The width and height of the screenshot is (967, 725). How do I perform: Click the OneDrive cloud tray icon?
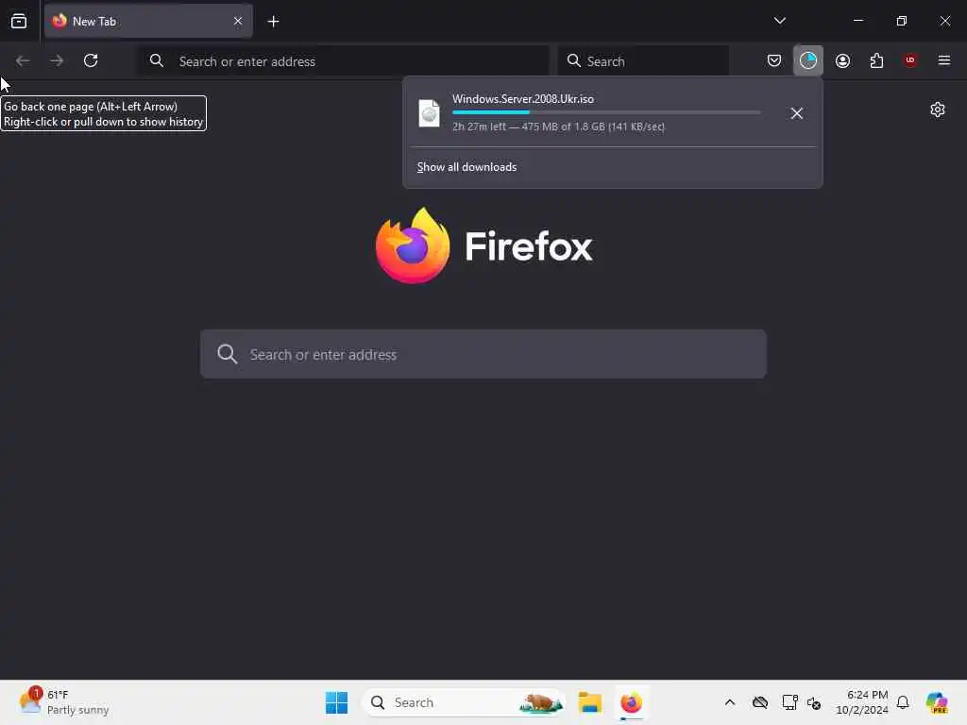(x=760, y=702)
